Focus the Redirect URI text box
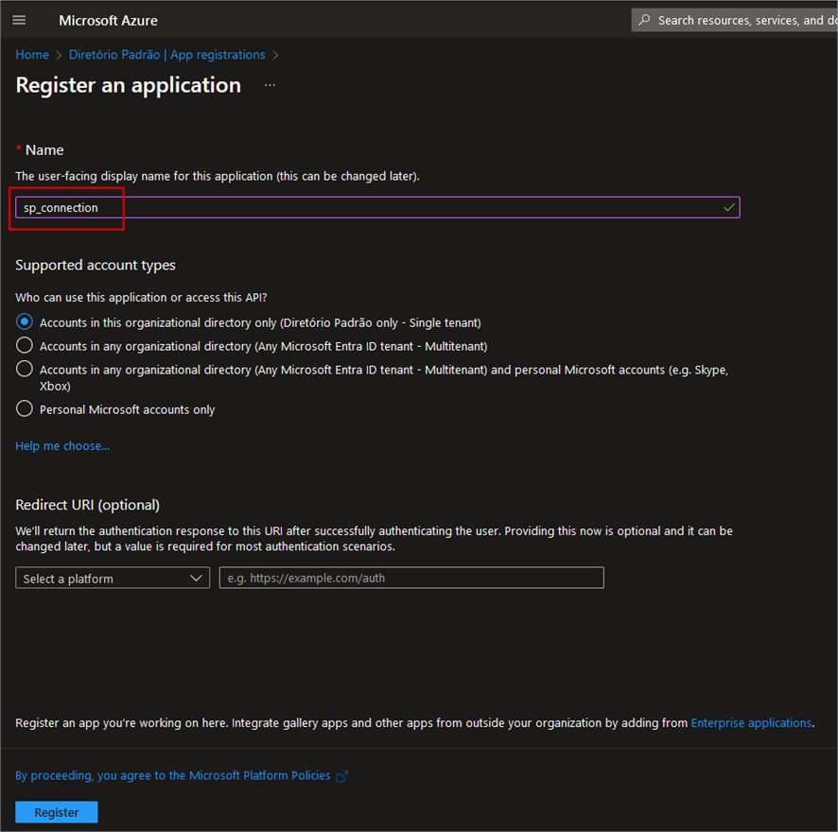Screen dimensions: 838x832 411,579
